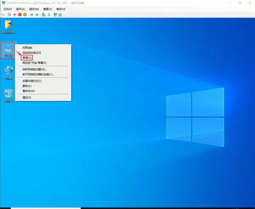Click the grayed-out Start VM toolbar icon
The height and width of the screenshot is (209, 255).
[x=9, y=15]
